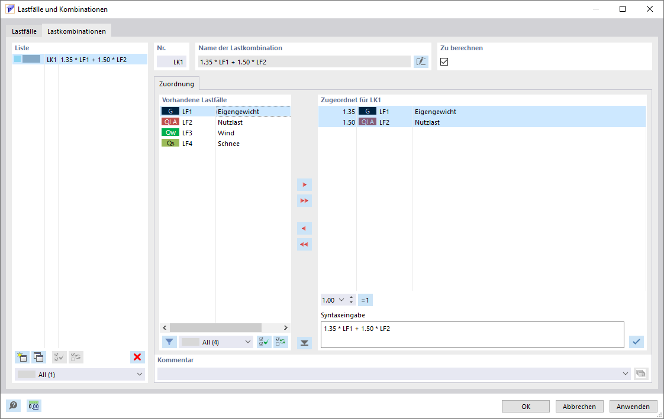
Task: Open the 1.00 factor dropdown
Action: pos(341,300)
